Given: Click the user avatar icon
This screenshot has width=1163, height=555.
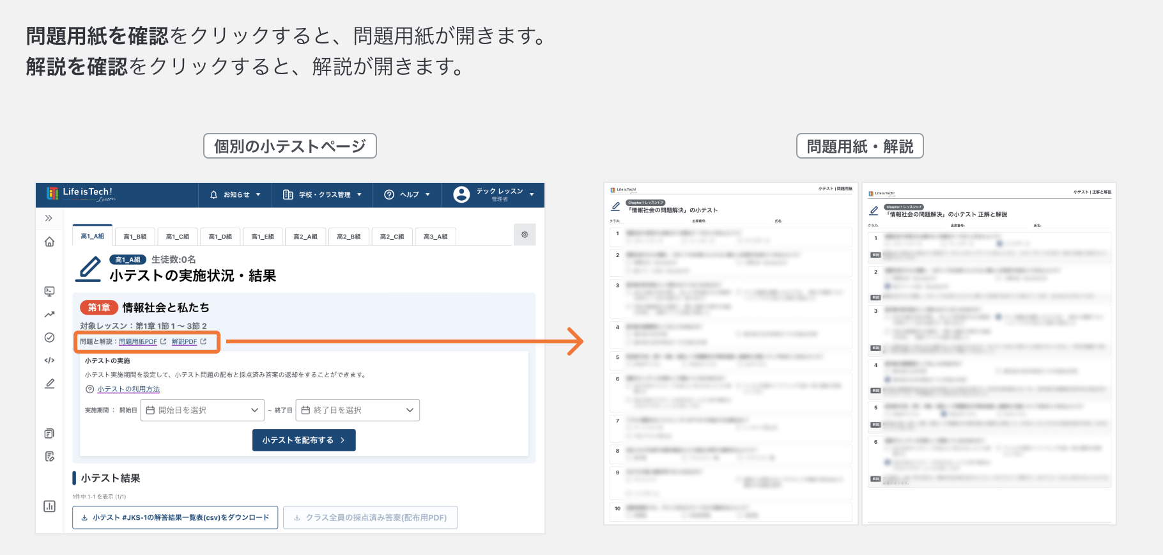Looking at the screenshot, I should (x=461, y=194).
